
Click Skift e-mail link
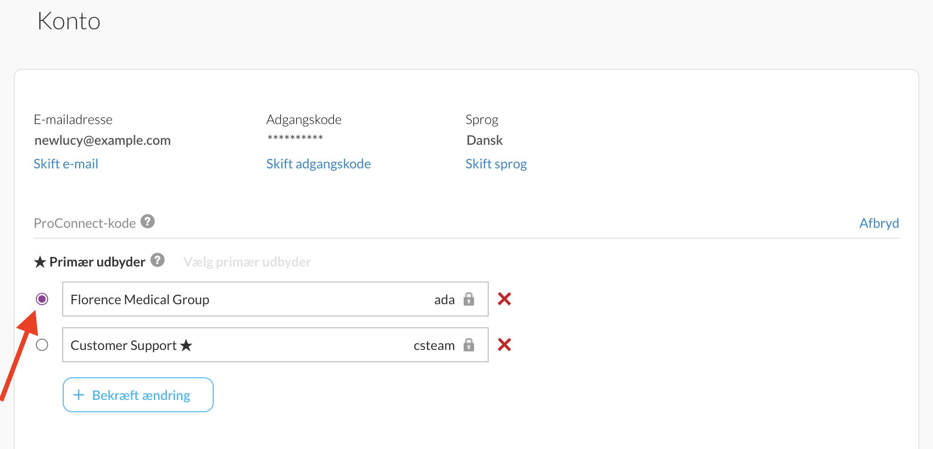pos(66,164)
